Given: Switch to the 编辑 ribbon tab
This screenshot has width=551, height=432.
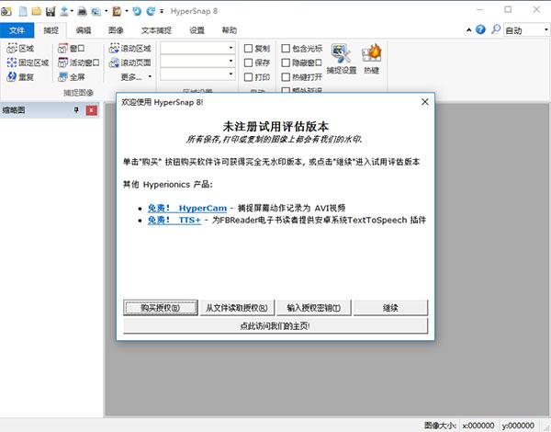Looking at the screenshot, I should coord(84,30).
